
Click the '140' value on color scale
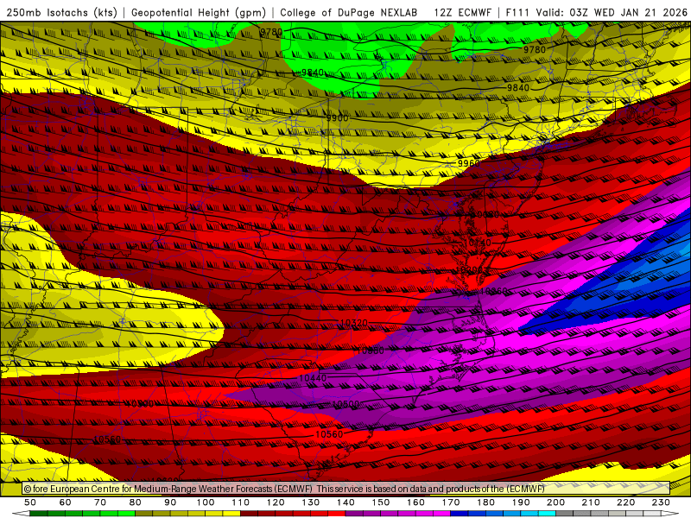[x=345, y=502]
